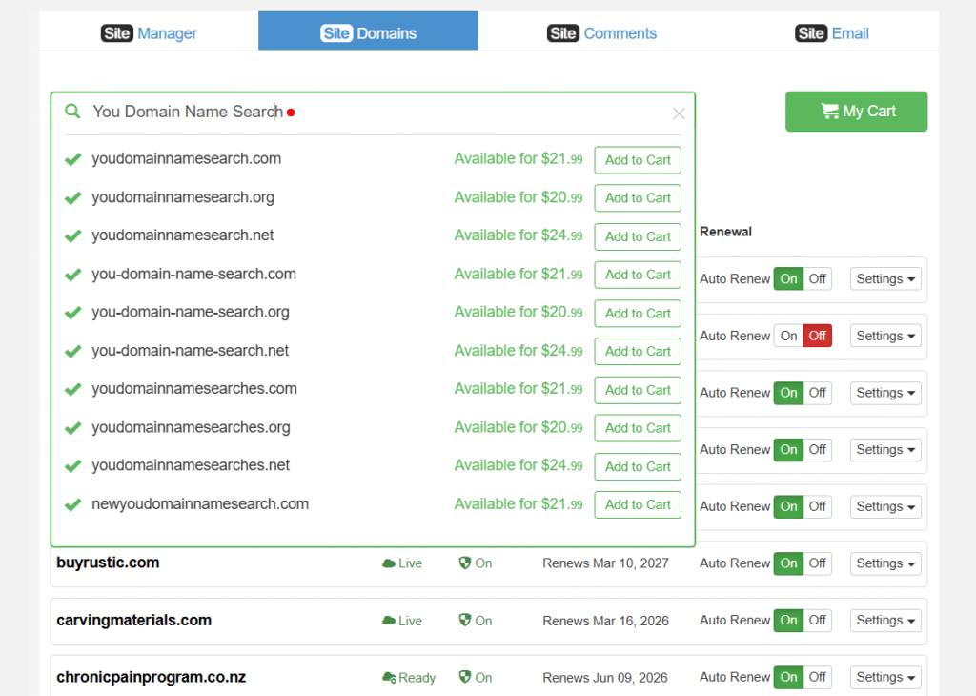
Task: Click the green checkmark beside newyoudomainnamesearch.com
Action: tap(72, 503)
